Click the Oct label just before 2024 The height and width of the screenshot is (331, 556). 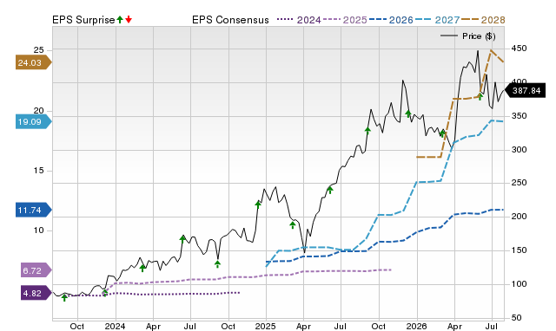(77, 326)
